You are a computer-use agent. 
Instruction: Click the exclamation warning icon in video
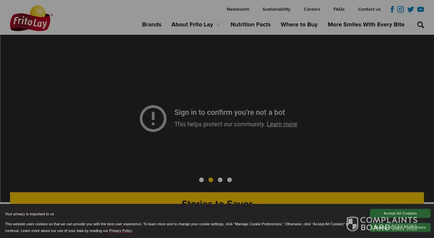pos(153,118)
